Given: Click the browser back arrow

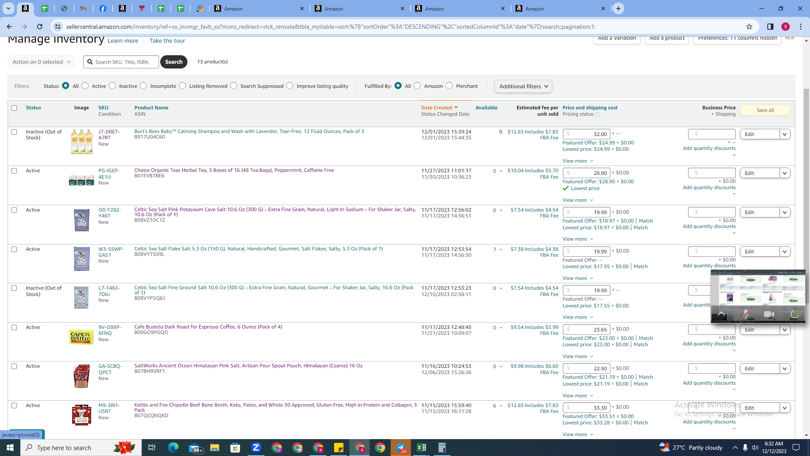Looking at the screenshot, I should [x=9, y=27].
